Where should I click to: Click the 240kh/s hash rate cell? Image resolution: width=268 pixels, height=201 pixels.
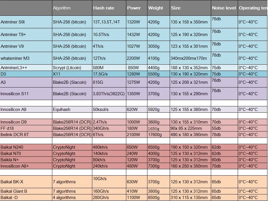point(109,166)
